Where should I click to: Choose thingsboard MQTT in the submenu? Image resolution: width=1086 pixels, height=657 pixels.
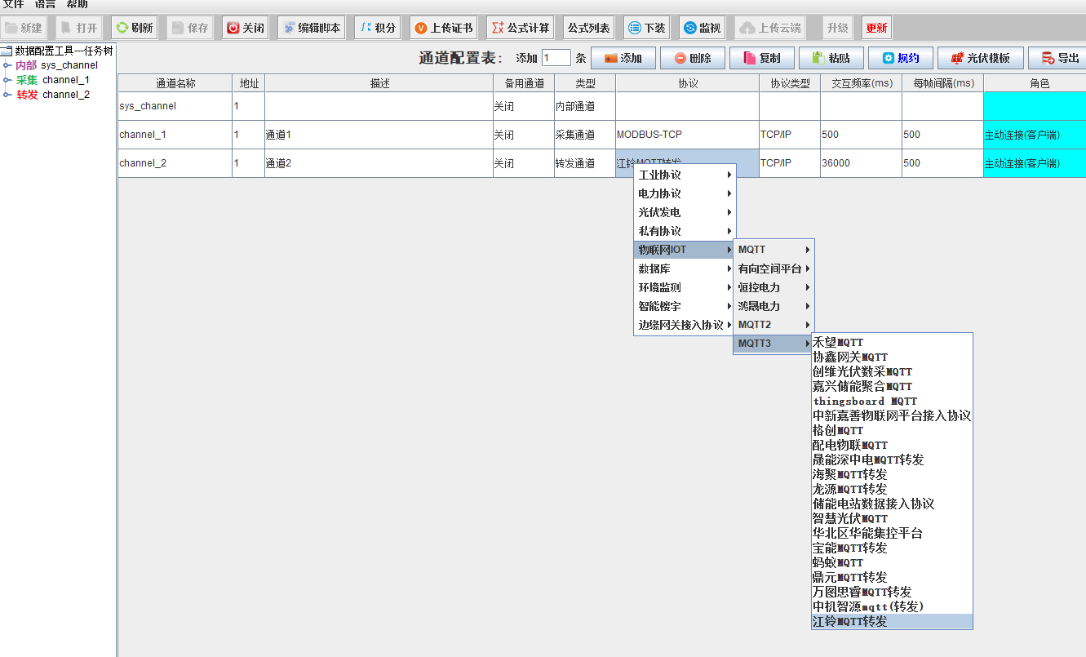point(865,402)
